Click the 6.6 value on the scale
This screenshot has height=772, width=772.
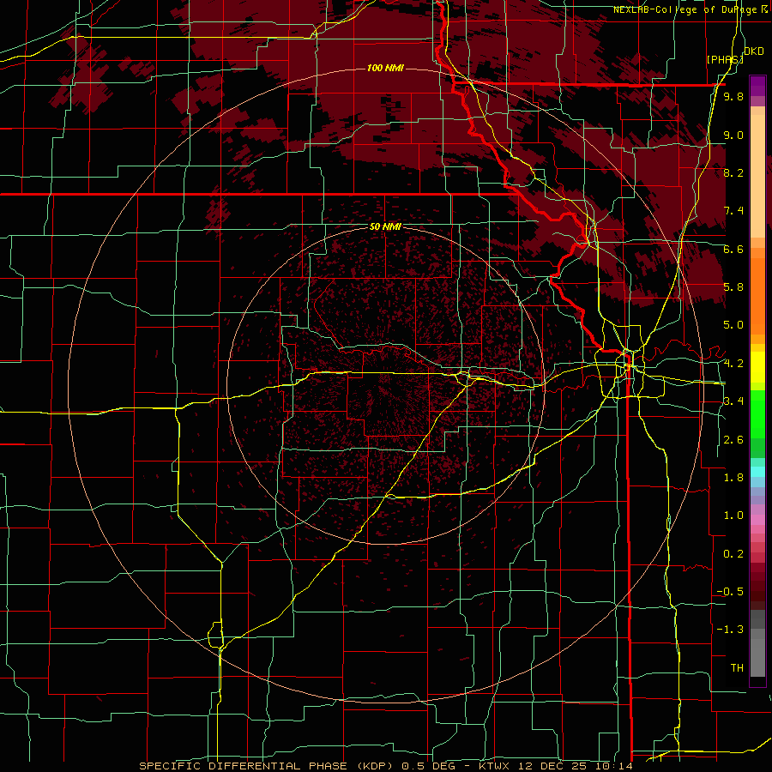[733, 249]
